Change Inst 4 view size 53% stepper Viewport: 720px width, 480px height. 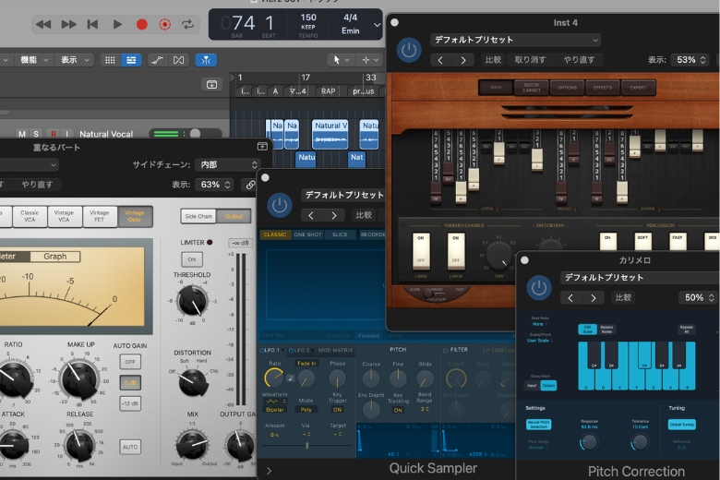690,60
